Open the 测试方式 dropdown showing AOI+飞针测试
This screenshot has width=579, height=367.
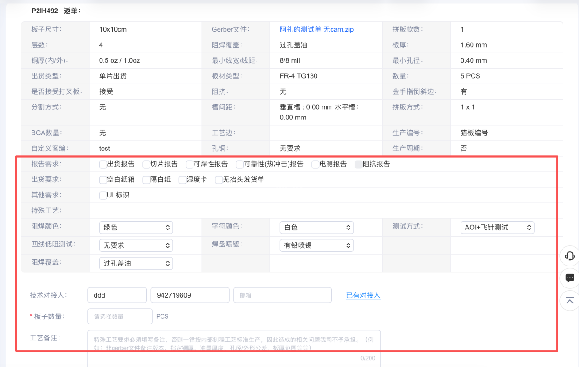coord(497,227)
